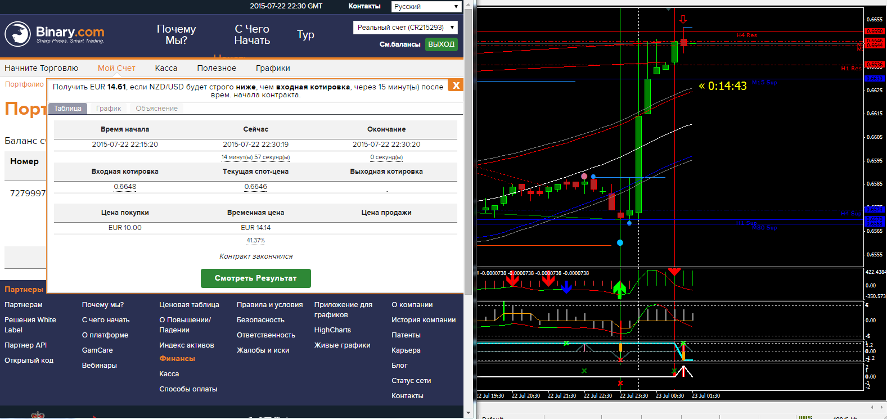887x419 pixels.
Task: Click the white up arrow in bottom indicator
Action: click(x=683, y=371)
